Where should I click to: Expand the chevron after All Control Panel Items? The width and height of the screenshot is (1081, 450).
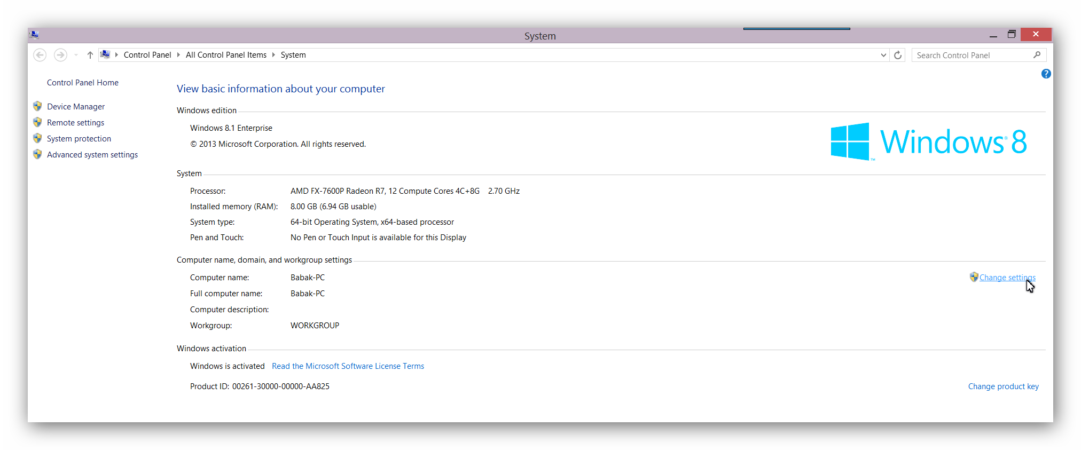click(273, 55)
